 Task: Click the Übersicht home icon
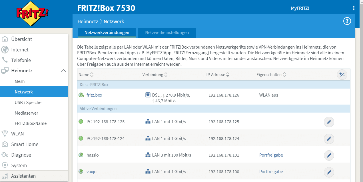5,39
